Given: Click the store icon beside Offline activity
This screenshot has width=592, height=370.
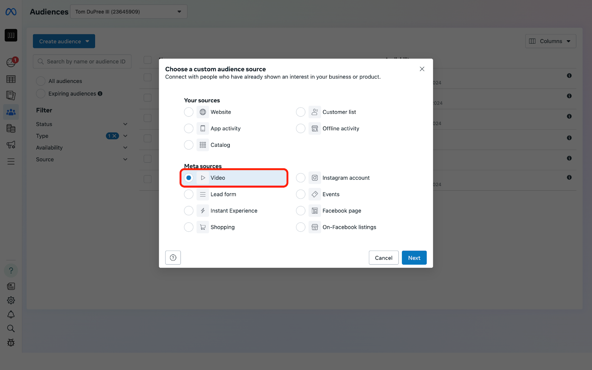Looking at the screenshot, I should pos(314,128).
